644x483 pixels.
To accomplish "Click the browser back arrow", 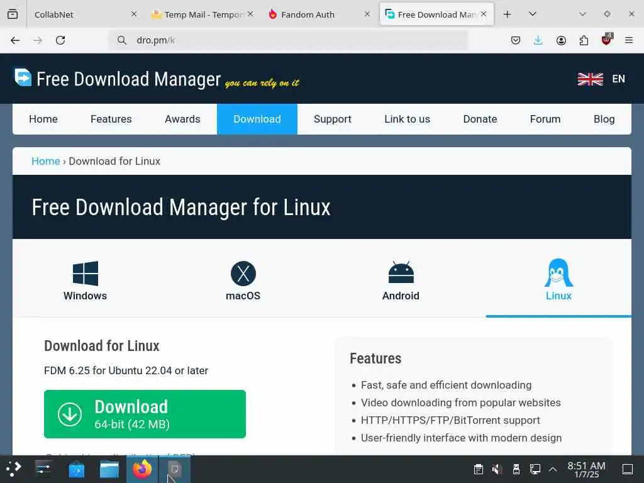I will click(15, 40).
